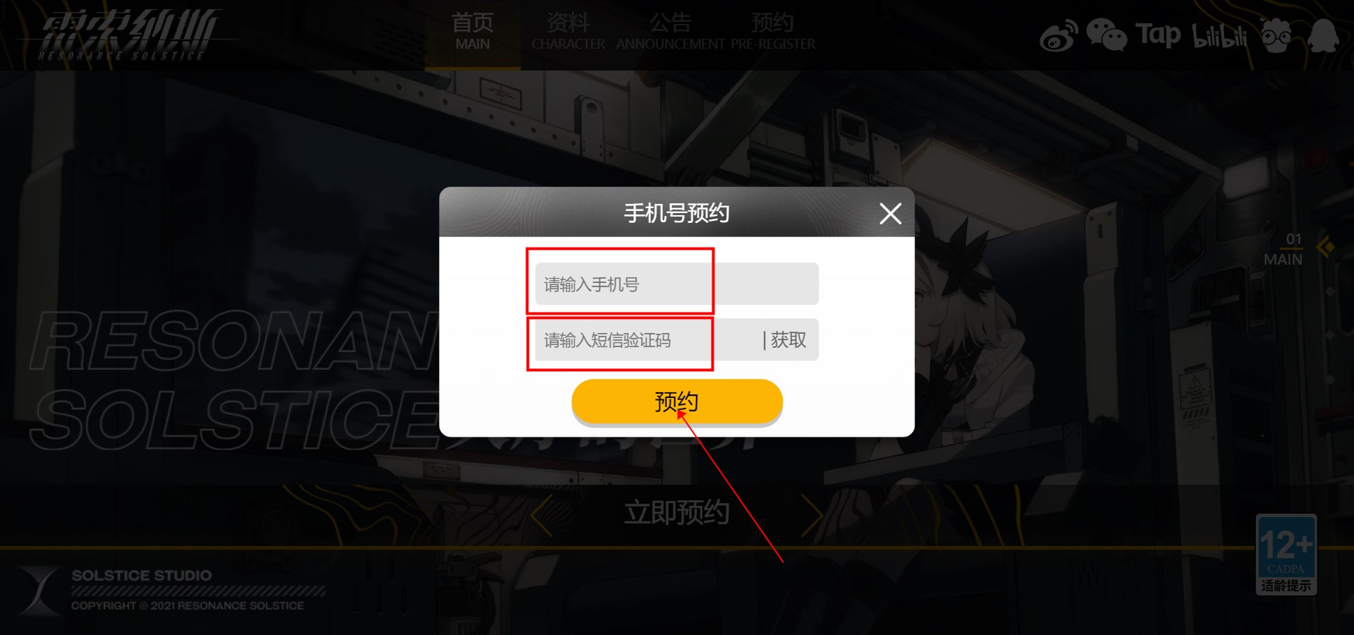Close the 手机号预约 dialog
Screen dimensions: 1354x635
click(x=890, y=213)
